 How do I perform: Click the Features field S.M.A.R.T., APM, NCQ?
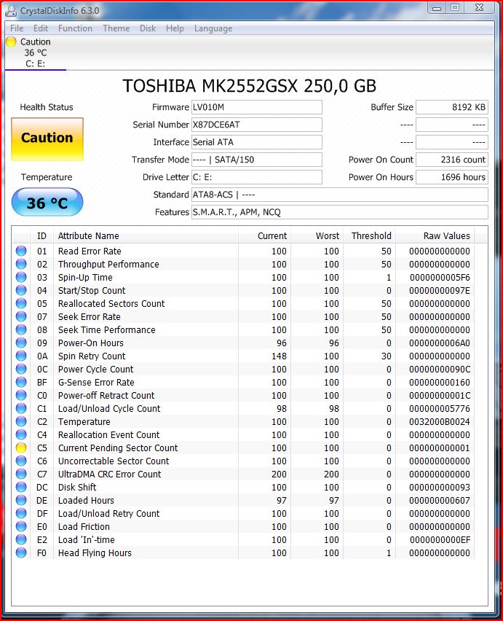click(x=340, y=212)
